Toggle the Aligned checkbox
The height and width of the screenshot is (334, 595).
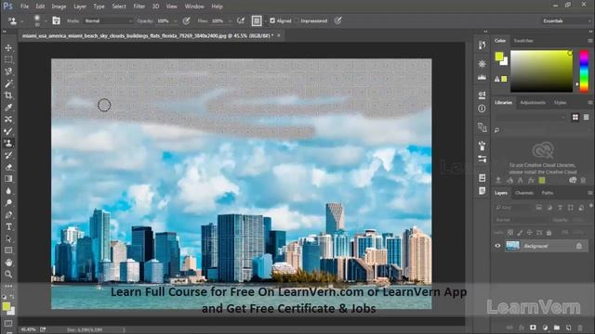(272, 20)
